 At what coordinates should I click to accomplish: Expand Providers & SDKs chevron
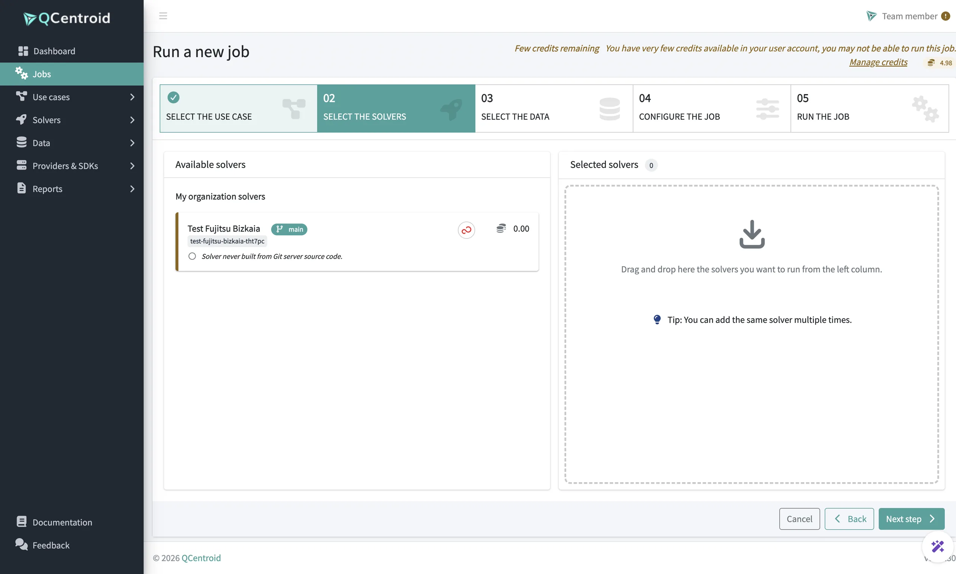(132, 166)
